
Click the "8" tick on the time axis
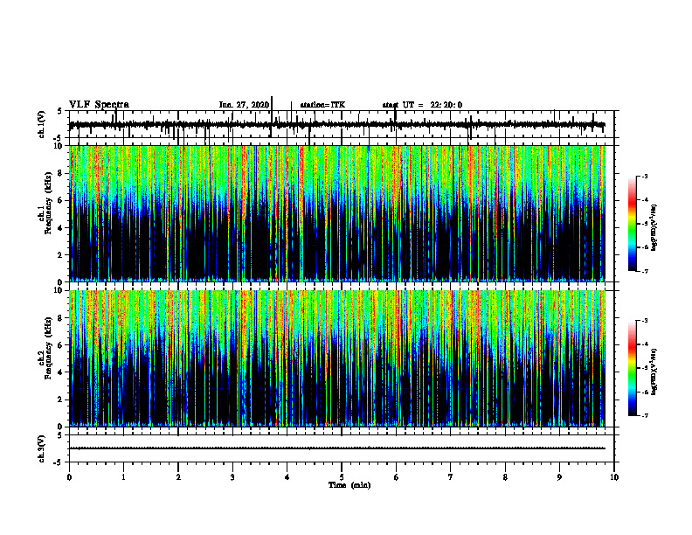pyautogui.click(x=505, y=477)
